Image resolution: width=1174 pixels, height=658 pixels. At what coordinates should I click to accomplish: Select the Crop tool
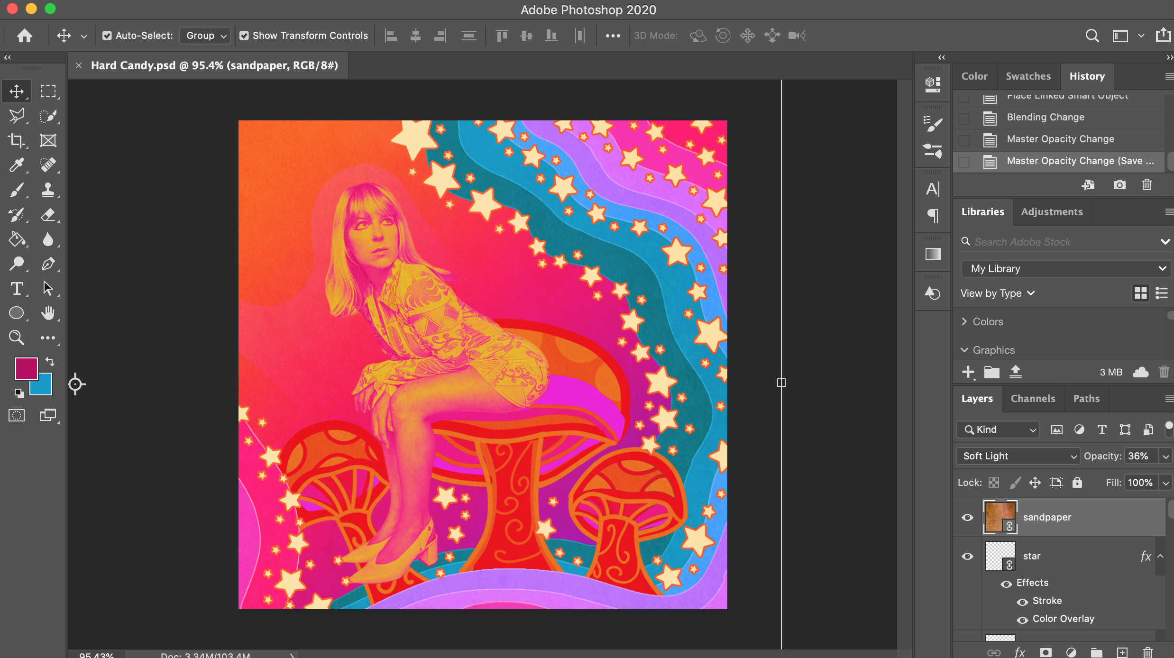17,140
